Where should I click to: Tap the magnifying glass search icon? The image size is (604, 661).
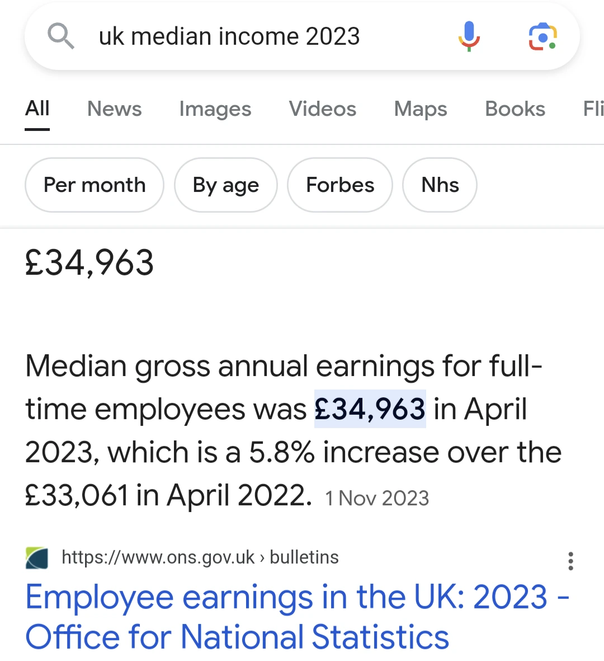tap(60, 36)
